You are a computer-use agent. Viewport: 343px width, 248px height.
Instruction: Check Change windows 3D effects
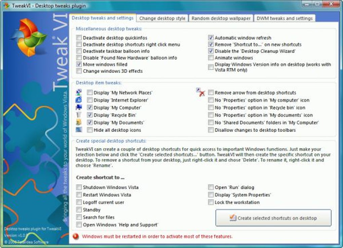tap(79, 71)
